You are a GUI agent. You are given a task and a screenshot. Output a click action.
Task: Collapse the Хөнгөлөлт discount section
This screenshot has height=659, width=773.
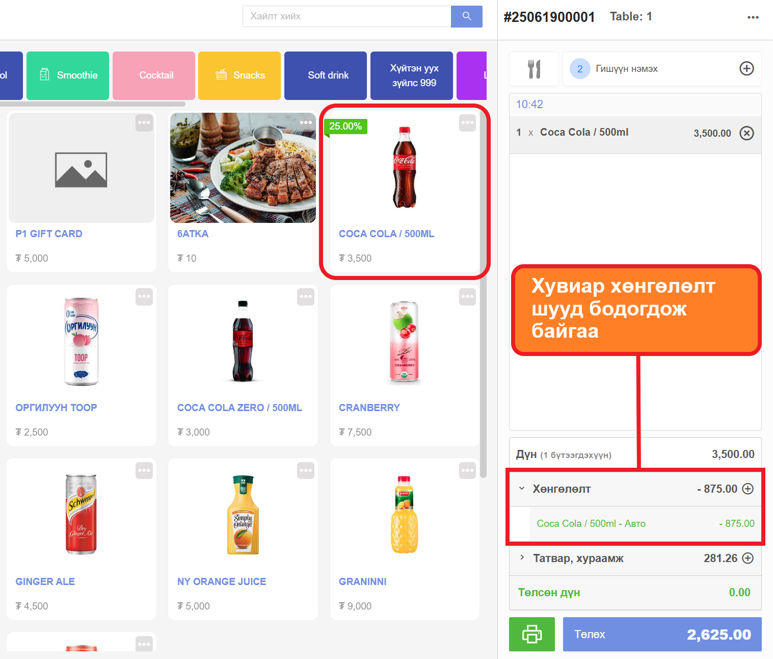tap(522, 489)
